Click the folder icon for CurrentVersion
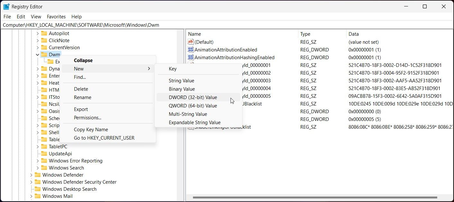 click(45, 47)
